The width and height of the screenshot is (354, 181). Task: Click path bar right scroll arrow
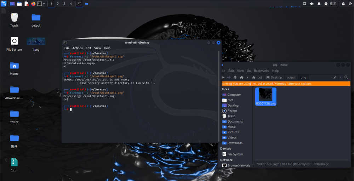(341, 78)
